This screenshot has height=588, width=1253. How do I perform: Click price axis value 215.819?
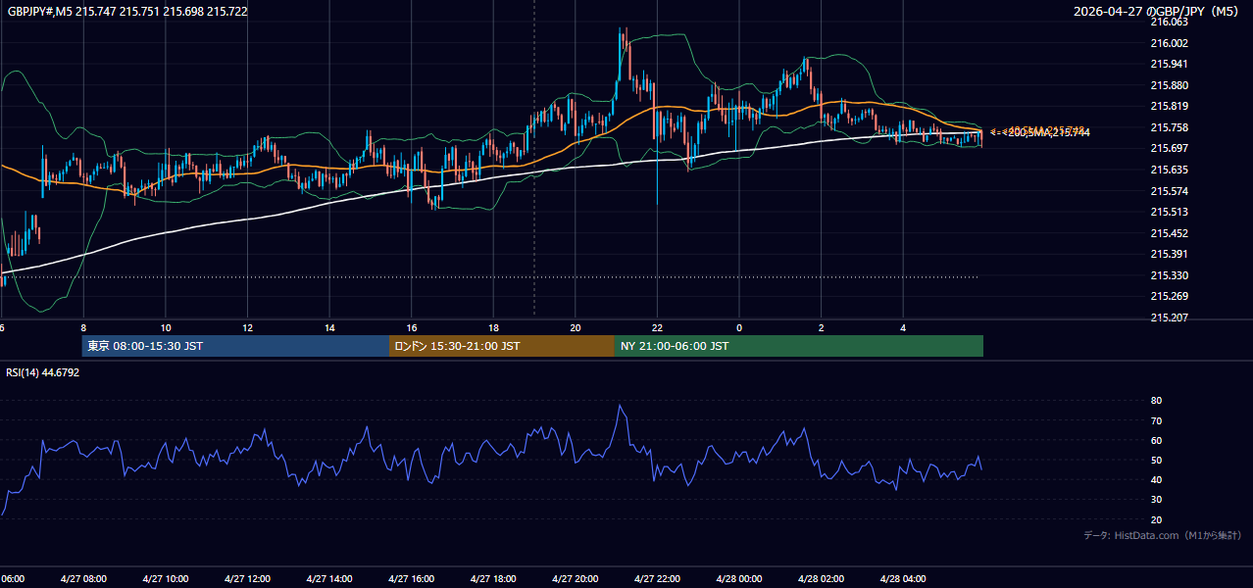1169,106
